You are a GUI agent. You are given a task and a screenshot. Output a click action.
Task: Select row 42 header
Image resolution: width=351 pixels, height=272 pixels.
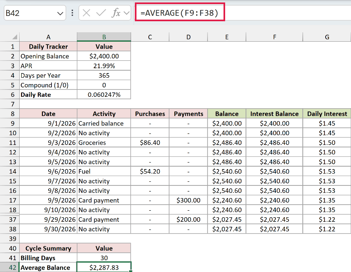[x=10, y=267]
